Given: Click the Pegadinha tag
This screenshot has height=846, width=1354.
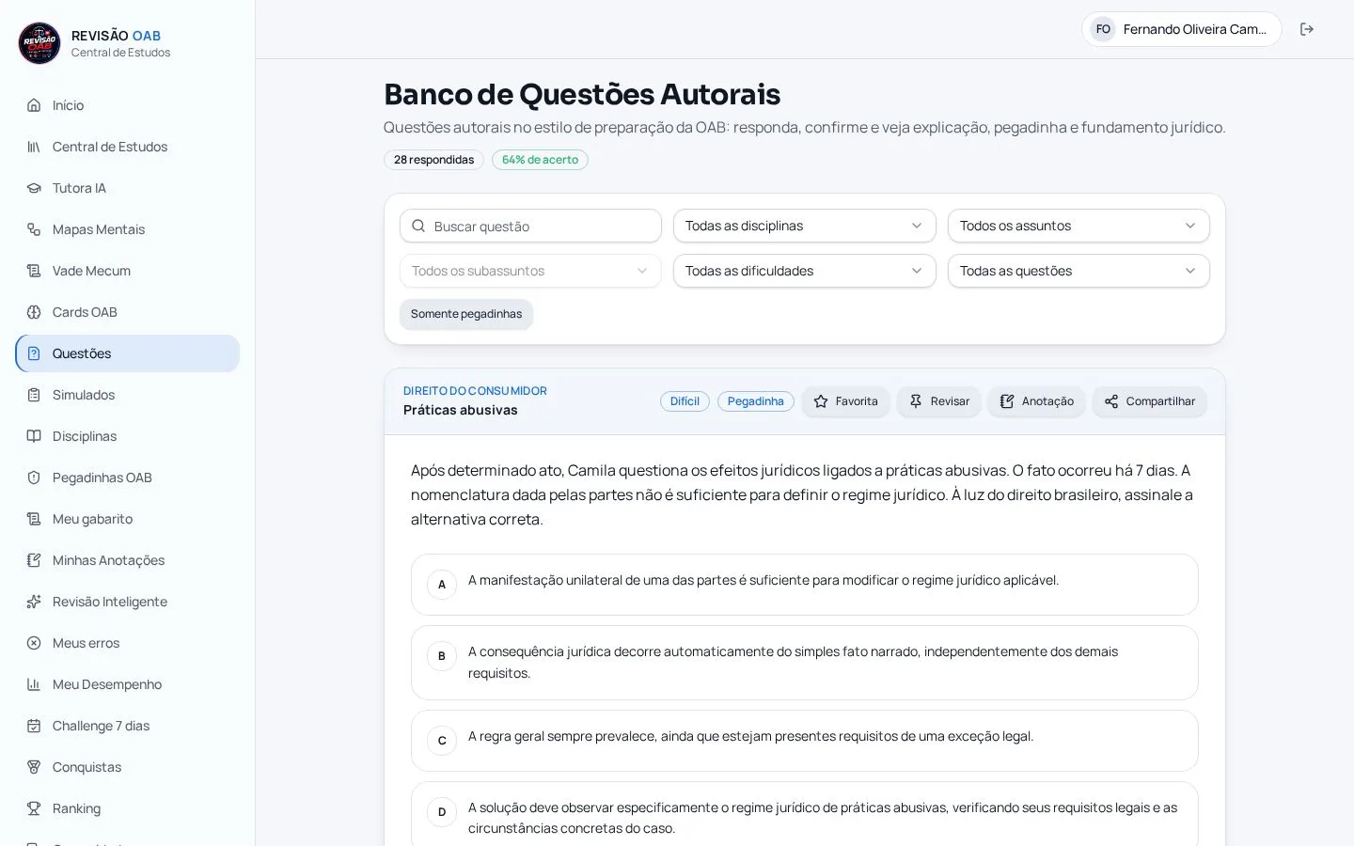Looking at the screenshot, I should pos(756,401).
